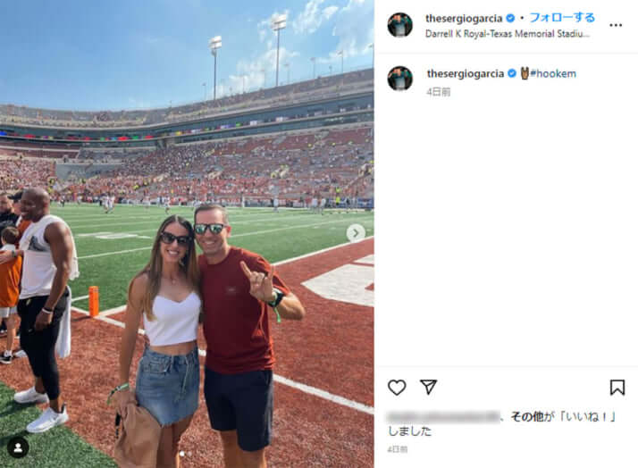
Task: Follow the account via フォローする
Action: point(562,18)
